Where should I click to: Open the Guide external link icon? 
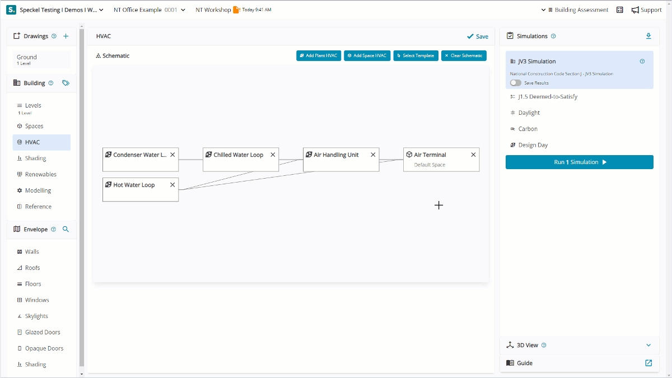coord(648,363)
